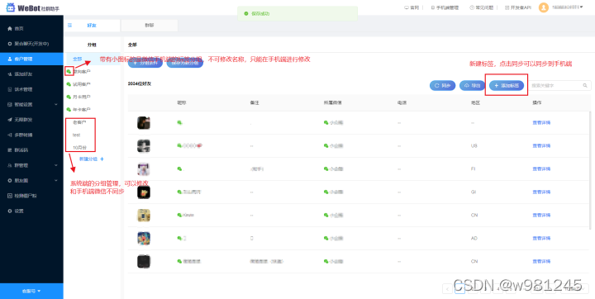Click the 保存 button beside filter button
This screenshot has height=299, width=595.
point(185,64)
